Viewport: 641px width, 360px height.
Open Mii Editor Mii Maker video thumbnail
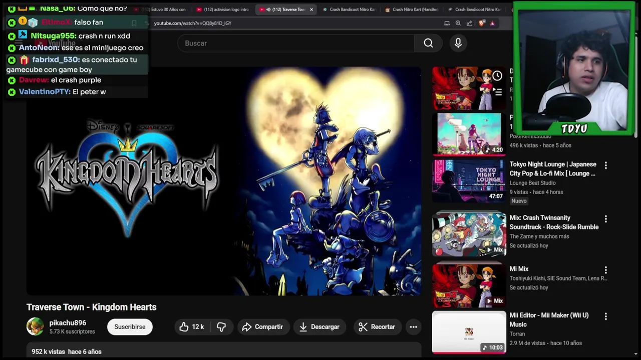(469, 332)
